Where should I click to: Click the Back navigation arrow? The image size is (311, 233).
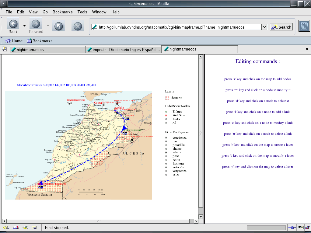[x=13, y=24]
